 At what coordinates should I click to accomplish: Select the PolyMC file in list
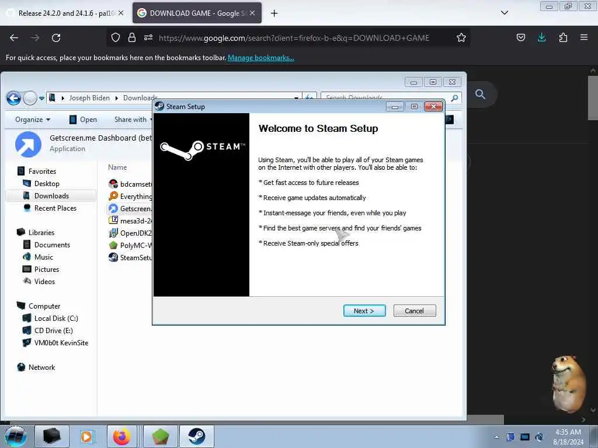coord(130,246)
